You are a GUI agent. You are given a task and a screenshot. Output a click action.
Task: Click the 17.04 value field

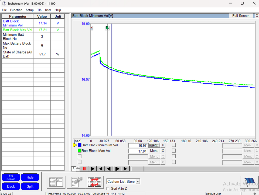138,151
